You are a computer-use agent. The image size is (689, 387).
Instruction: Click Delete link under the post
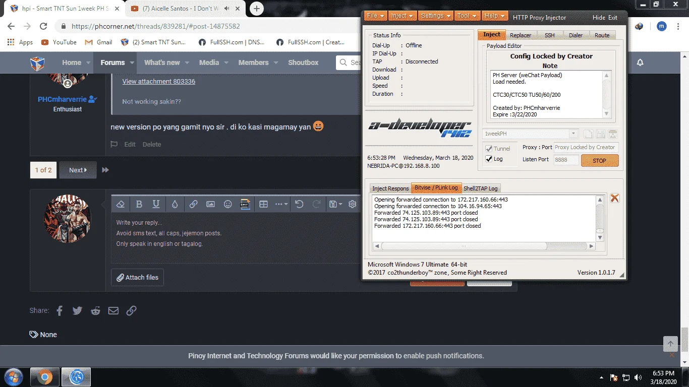[151, 144]
